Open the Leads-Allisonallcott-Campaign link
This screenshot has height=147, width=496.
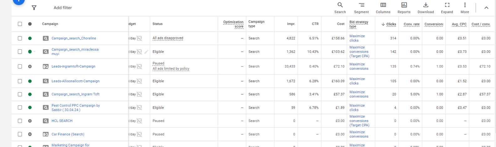[75, 81]
